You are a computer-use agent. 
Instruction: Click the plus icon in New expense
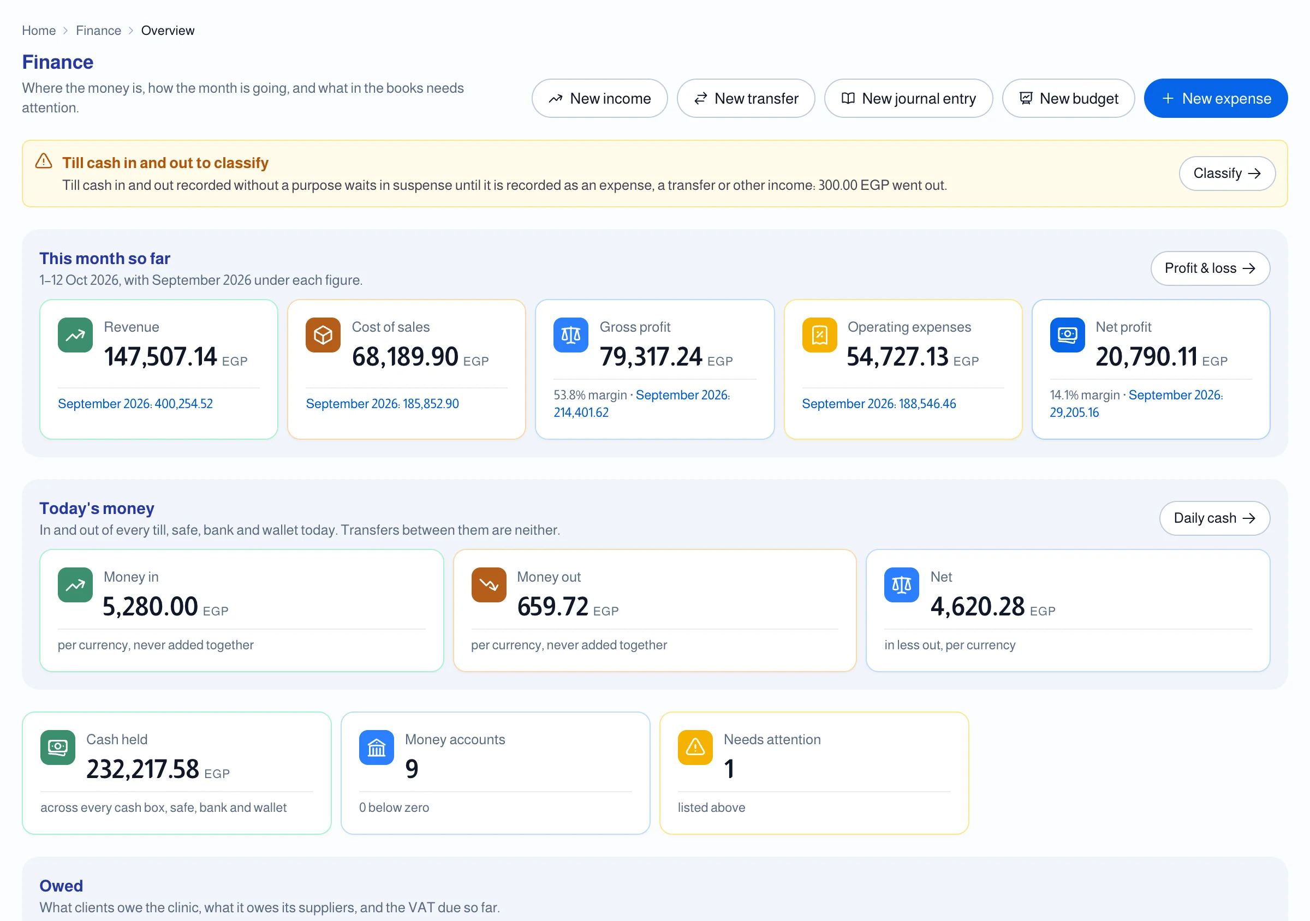coord(1168,99)
